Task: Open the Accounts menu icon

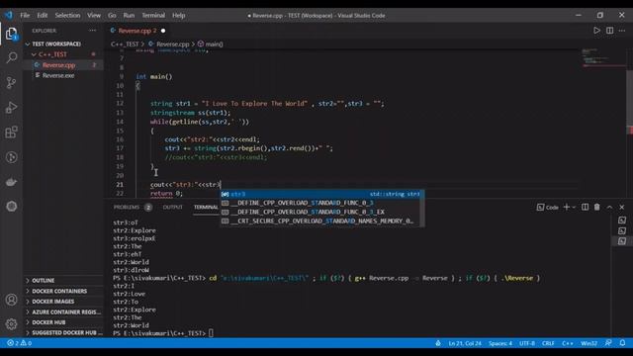Action: click(x=11, y=300)
